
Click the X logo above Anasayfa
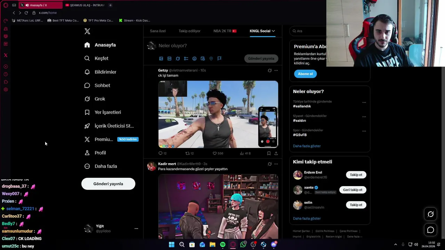point(87,31)
